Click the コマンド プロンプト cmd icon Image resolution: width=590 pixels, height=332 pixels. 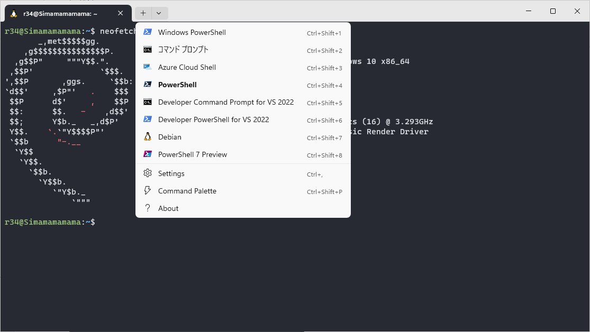click(x=148, y=50)
